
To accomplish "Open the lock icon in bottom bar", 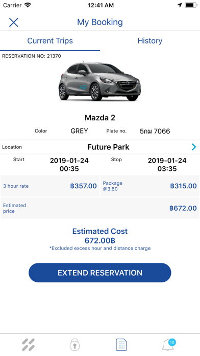I will click(x=75, y=344).
